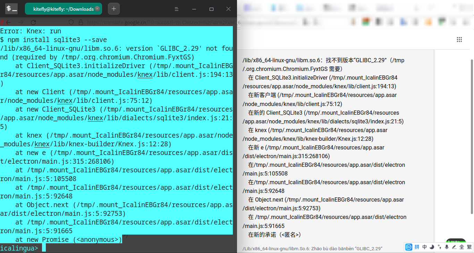Click the tracking protection shield icon
This screenshot has height=253, width=474.
point(71,23)
